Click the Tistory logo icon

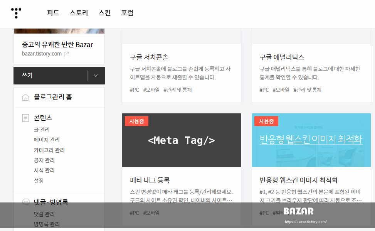[x=16, y=13]
